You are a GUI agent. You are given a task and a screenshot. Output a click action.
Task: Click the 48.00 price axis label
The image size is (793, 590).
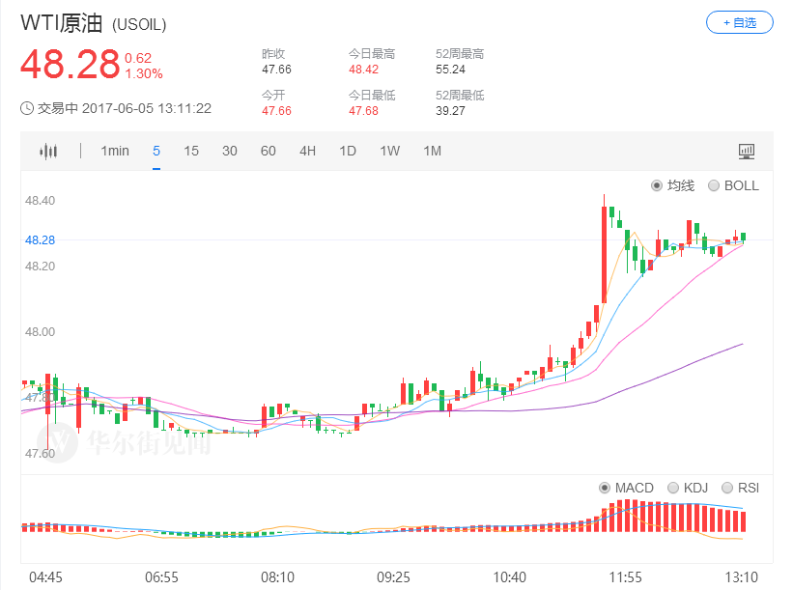pyautogui.click(x=40, y=332)
